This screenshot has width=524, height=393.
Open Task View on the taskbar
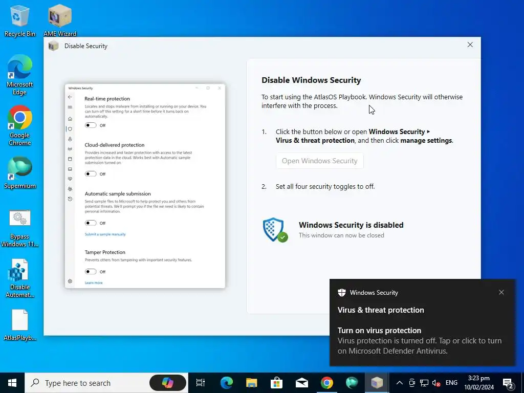pyautogui.click(x=201, y=383)
